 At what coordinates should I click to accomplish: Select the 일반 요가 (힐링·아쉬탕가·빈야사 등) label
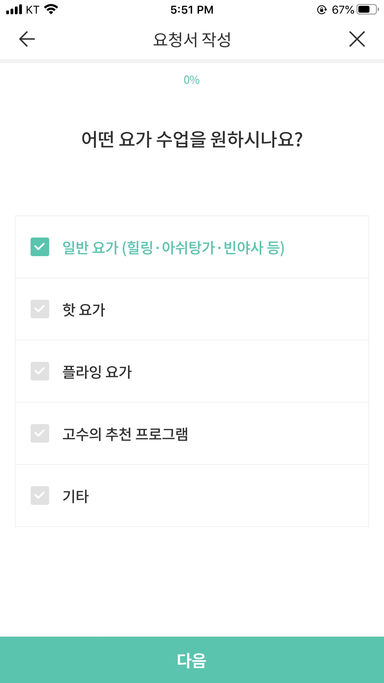173,247
